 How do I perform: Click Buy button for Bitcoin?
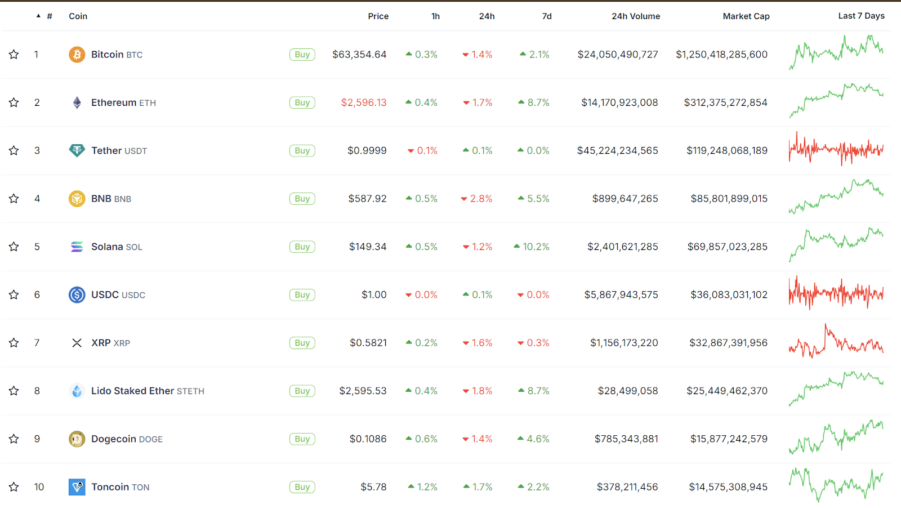(302, 55)
